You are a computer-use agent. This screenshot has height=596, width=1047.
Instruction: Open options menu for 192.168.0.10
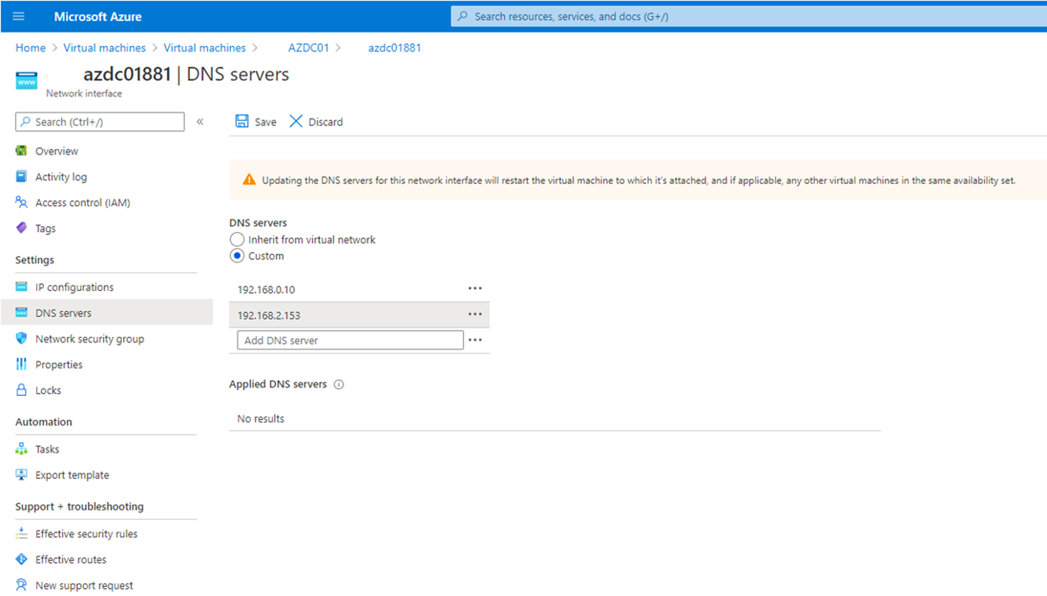coord(475,289)
